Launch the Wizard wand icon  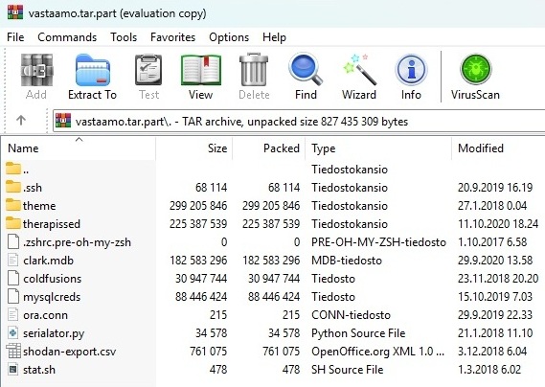click(x=359, y=69)
